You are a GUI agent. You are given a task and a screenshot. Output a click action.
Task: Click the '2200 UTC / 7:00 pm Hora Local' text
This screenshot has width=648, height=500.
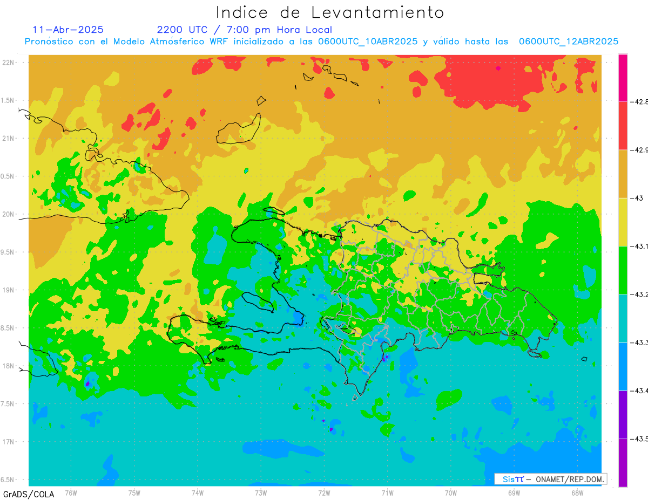[x=244, y=30]
